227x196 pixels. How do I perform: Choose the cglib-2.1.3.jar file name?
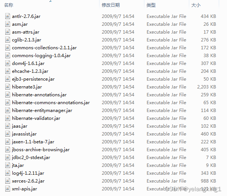[x=27, y=40]
